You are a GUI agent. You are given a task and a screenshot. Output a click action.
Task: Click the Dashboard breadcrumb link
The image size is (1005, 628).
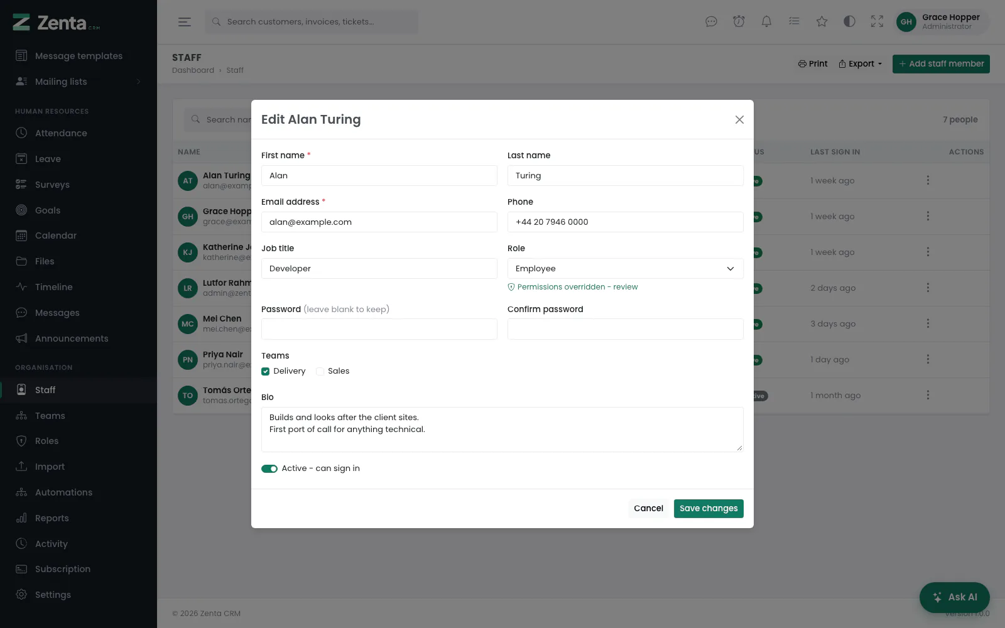click(x=193, y=70)
